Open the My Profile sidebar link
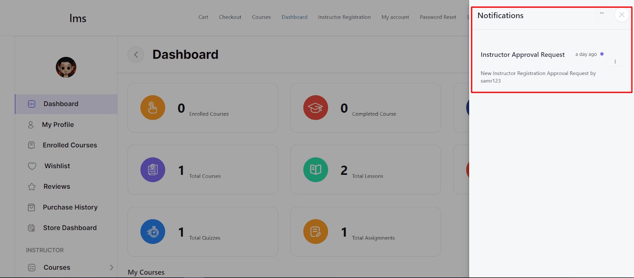The image size is (634, 278). click(x=58, y=125)
